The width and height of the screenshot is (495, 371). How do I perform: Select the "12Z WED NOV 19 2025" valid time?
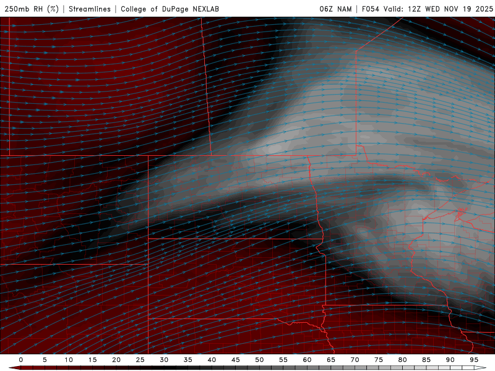450,9
